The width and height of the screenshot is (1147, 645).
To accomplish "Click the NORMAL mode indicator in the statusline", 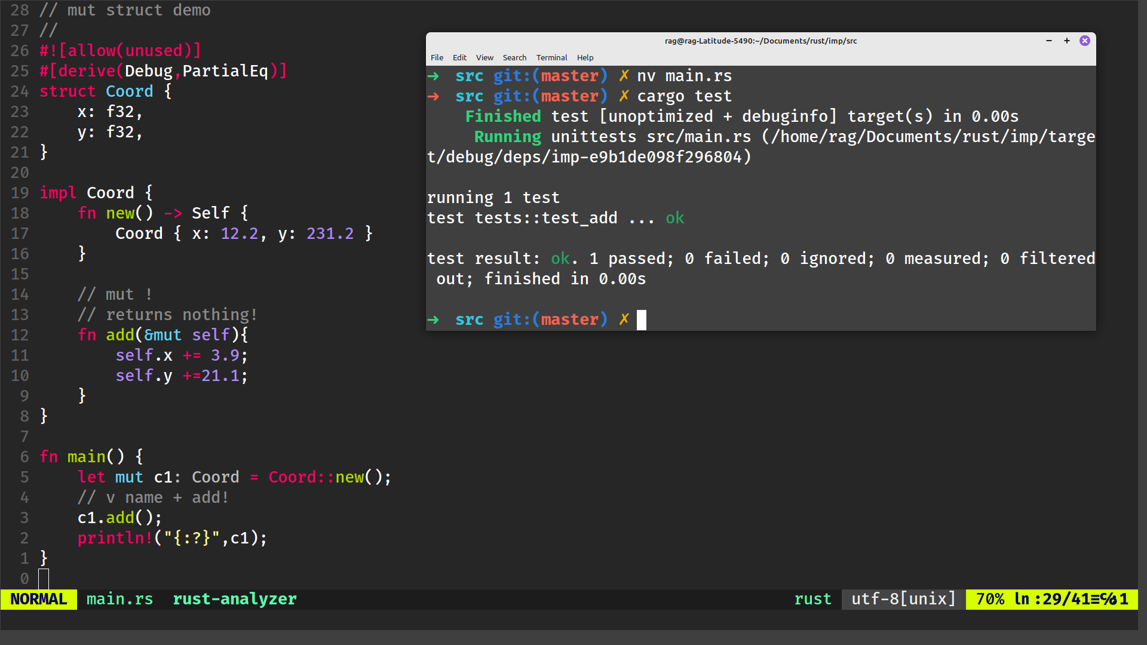I will (38, 599).
